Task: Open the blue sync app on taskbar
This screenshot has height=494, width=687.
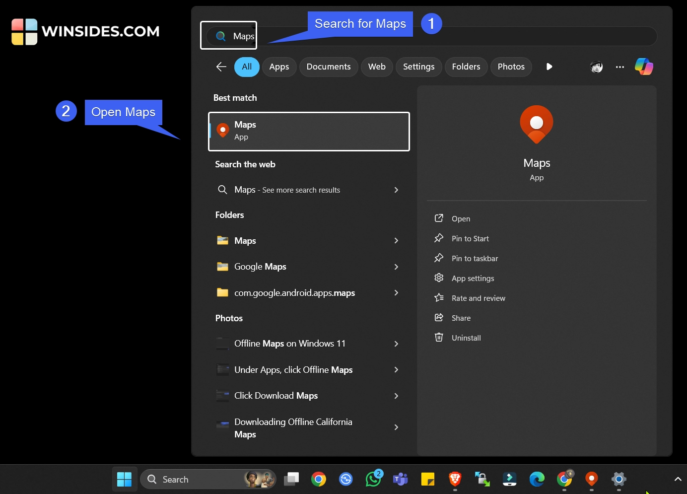Action: coord(346,479)
